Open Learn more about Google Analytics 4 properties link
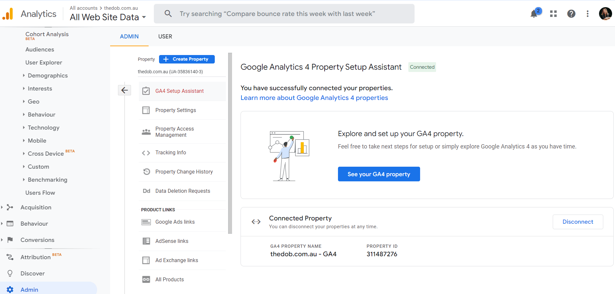 314,98
